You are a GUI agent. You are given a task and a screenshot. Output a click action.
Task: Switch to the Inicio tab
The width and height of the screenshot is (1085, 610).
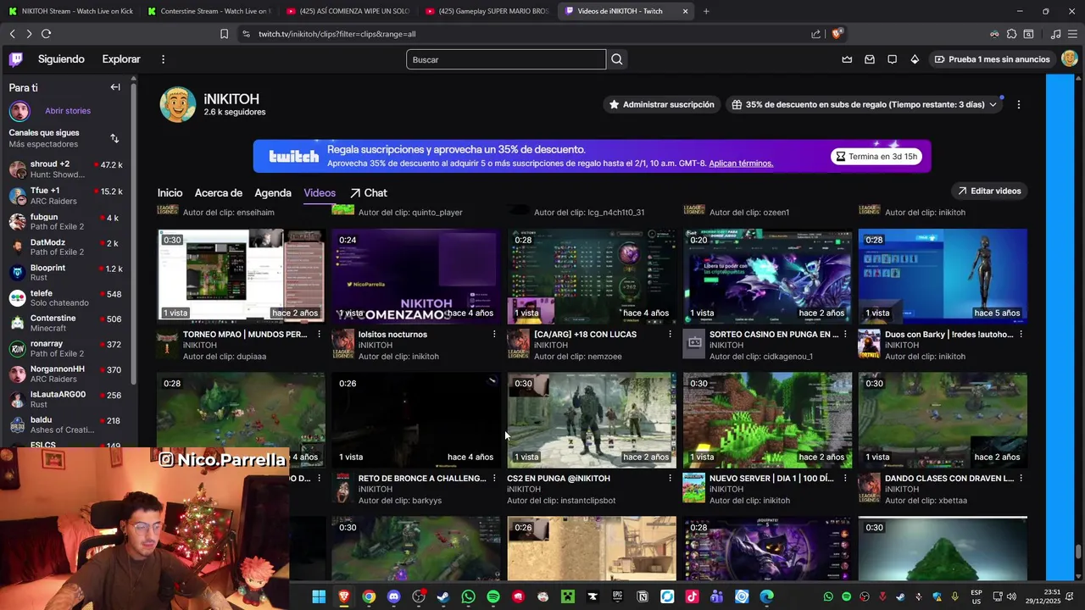170,193
